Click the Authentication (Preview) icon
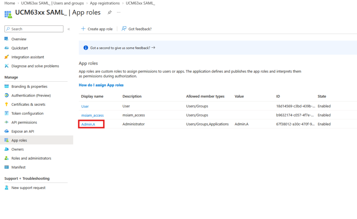 tap(6, 95)
